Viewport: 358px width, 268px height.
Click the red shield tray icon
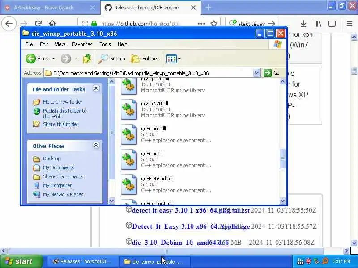(309, 261)
